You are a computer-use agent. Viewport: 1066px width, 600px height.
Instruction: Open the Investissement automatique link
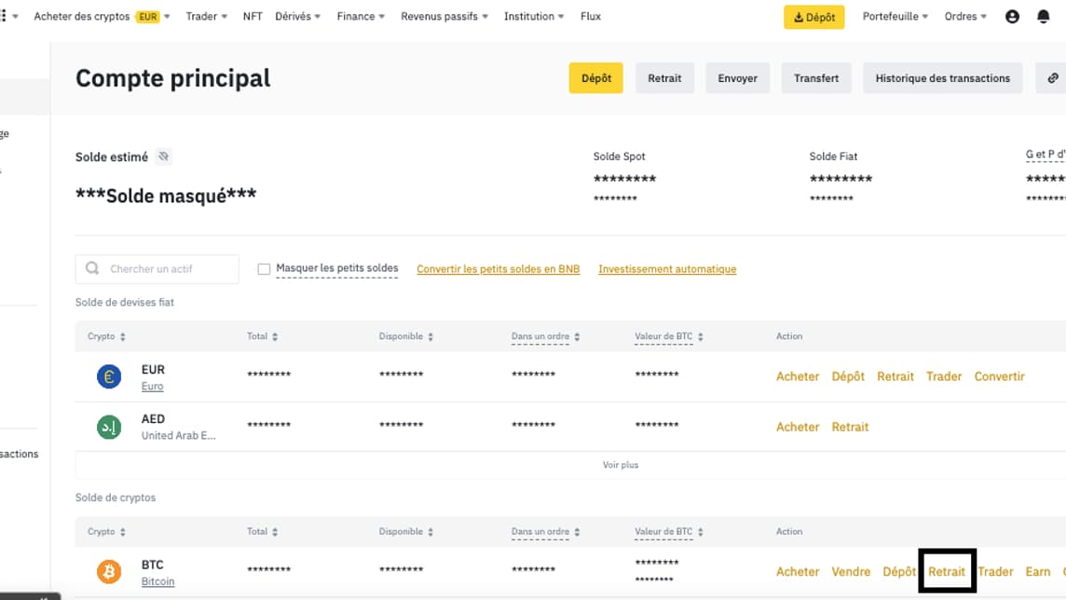coord(667,269)
